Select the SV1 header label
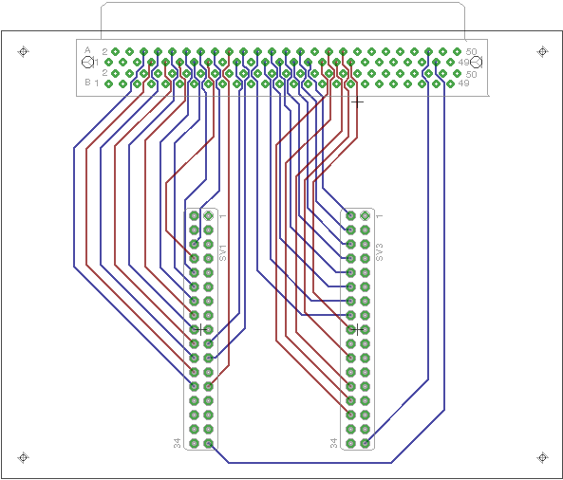The width and height of the screenshot is (563, 480). tap(223, 252)
